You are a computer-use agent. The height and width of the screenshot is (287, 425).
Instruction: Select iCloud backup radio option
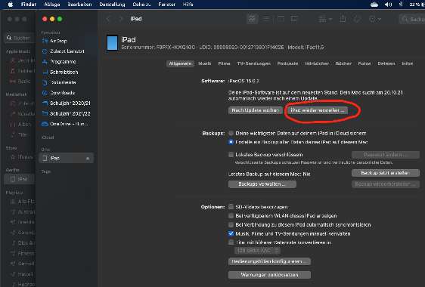(x=231, y=133)
